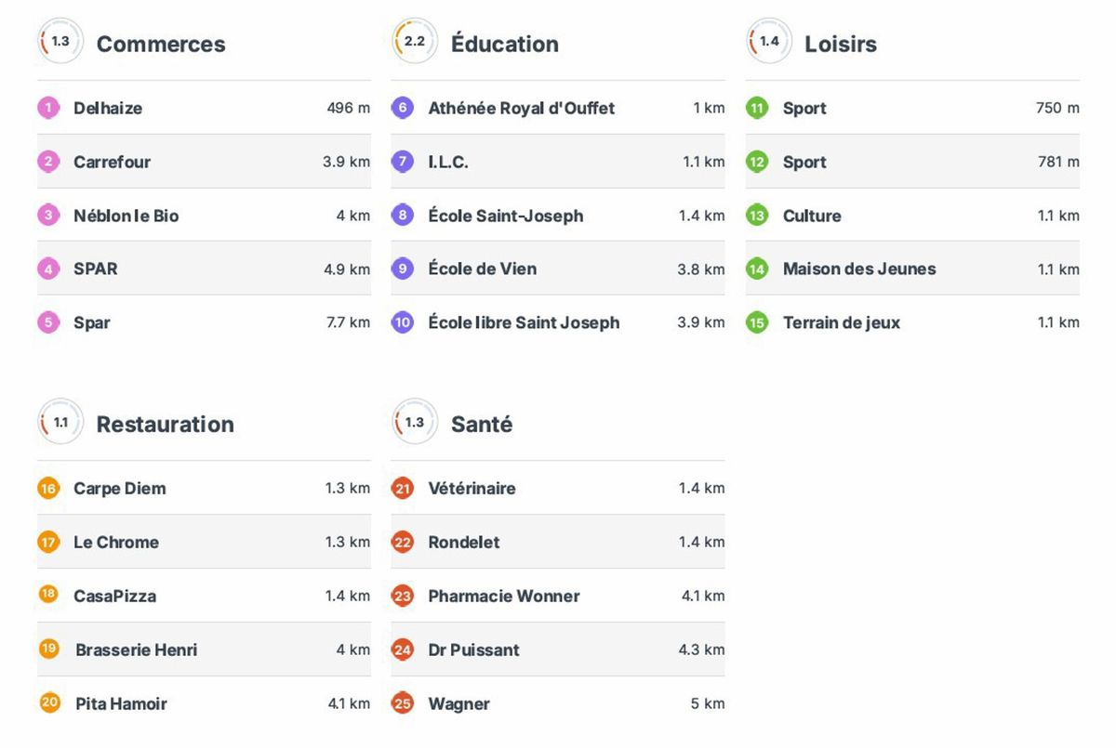The width and height of the screenshot is (1116, 748).
Task: Click the Restauration section heading
Action: click(x=165, y=424)
